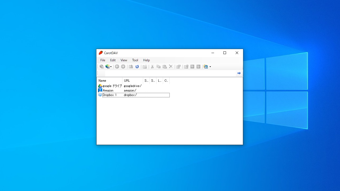Click the connect globe toolbar icon
Screen dimensions: 340x191
pos(102,67)
